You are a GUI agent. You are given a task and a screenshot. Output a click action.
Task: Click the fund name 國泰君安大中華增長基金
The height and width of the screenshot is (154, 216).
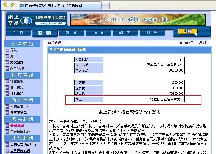pos(165,65)
